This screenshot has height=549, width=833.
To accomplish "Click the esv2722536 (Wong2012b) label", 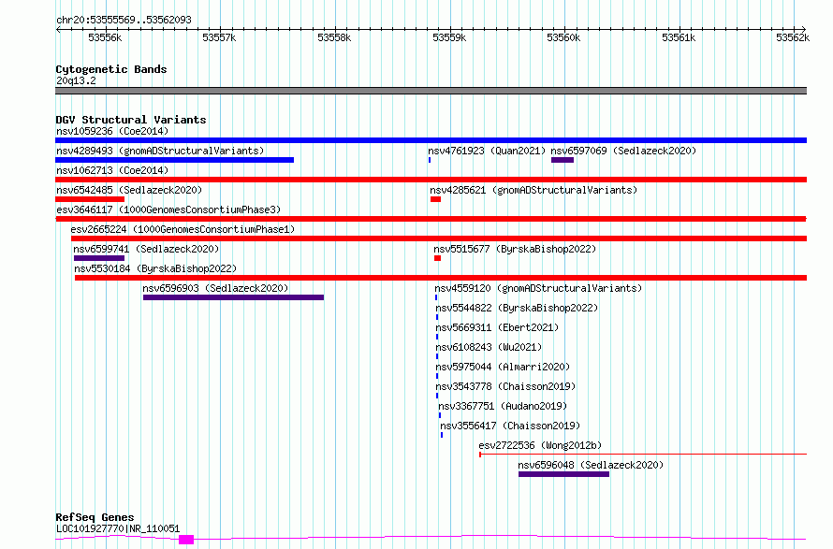I will pyautogui.click(x=540, y=445).
